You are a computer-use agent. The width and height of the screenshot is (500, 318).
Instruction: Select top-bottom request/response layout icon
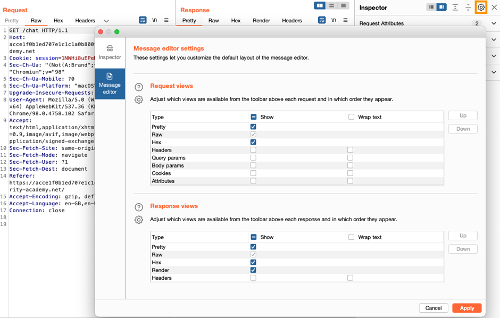pyautogui.click(x=331, y=5)
